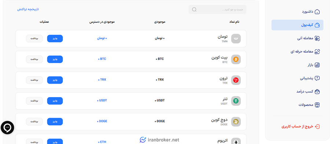330x144 pixels.
Task: Click the logout arrow icon
Action: pos(317,126)
